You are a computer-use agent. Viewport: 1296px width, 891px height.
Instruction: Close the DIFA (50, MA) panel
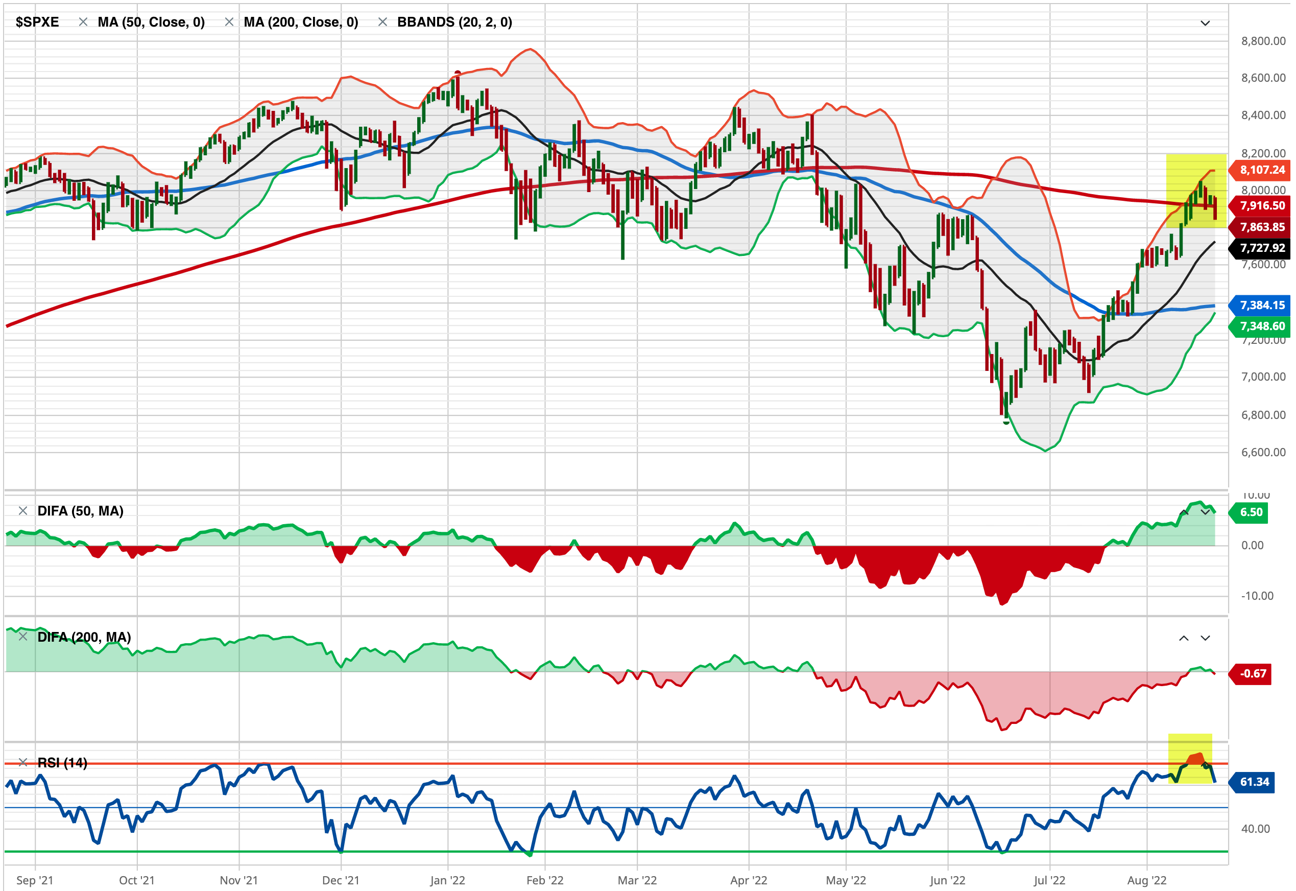click(x=23, y=511)
